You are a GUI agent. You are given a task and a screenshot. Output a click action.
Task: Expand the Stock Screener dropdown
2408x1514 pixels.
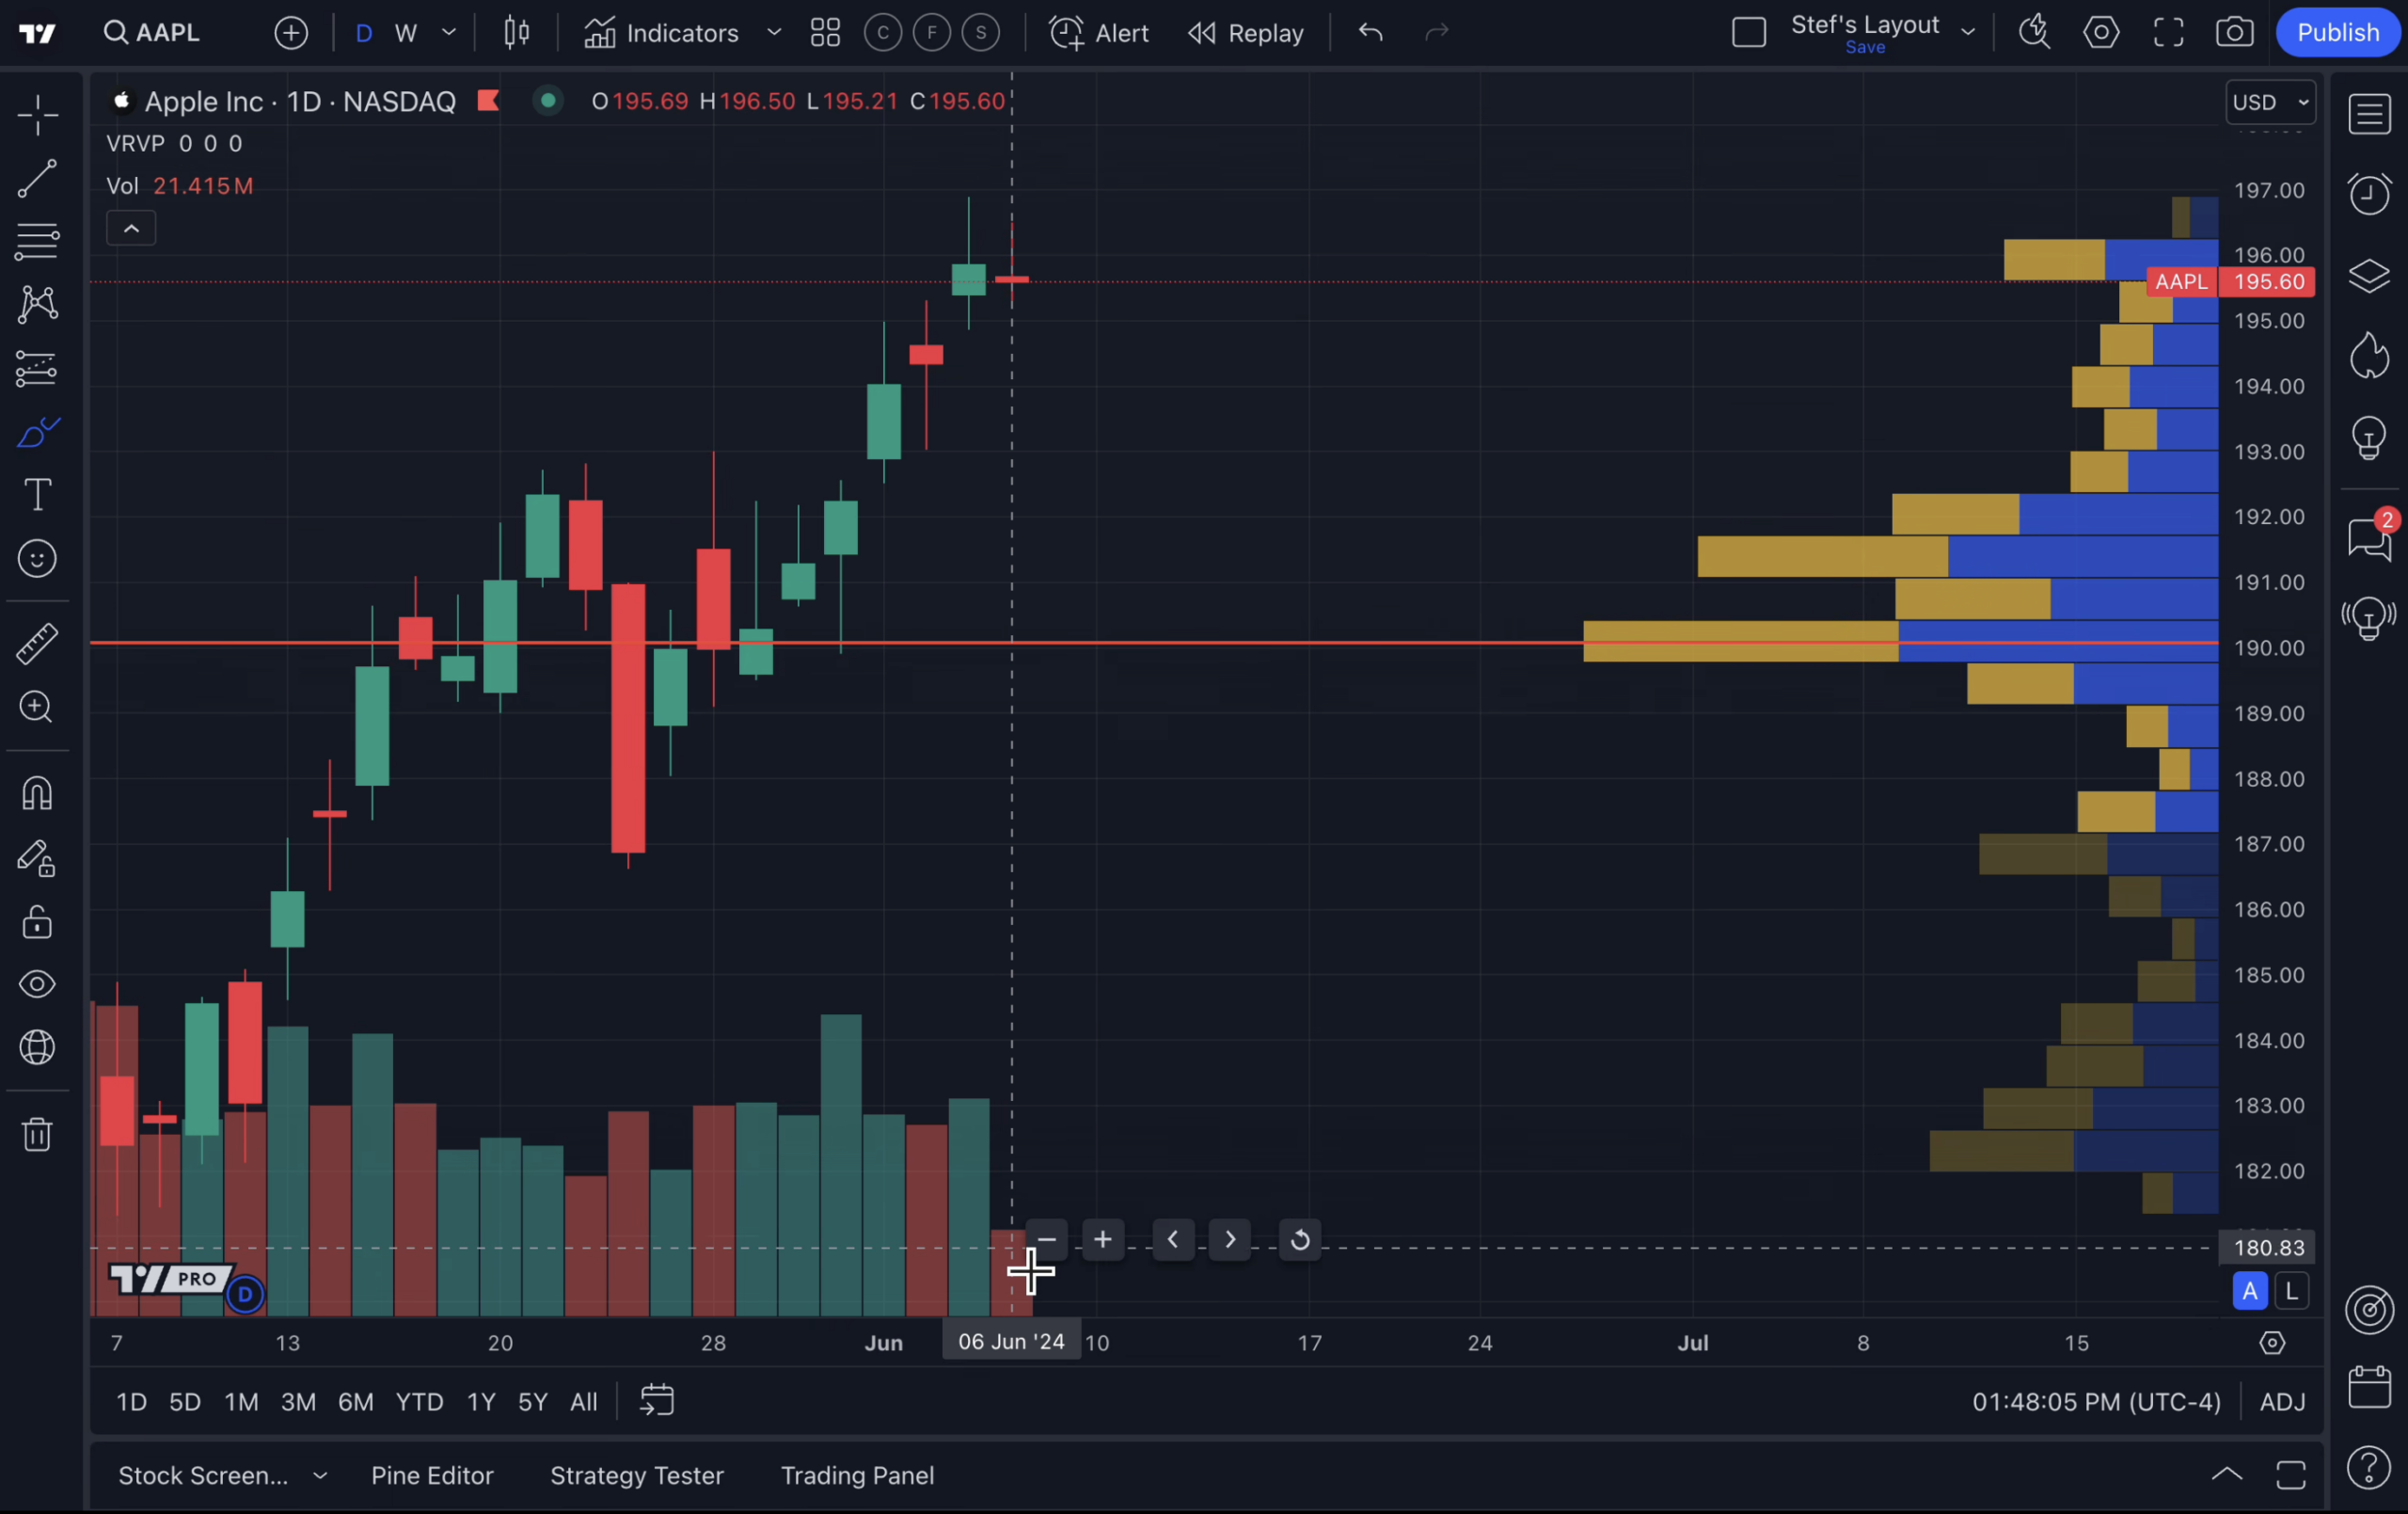click(x=320, y=1475)
